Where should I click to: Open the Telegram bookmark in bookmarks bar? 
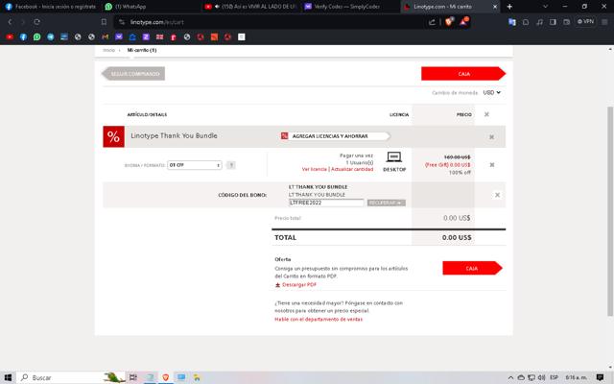51,36
